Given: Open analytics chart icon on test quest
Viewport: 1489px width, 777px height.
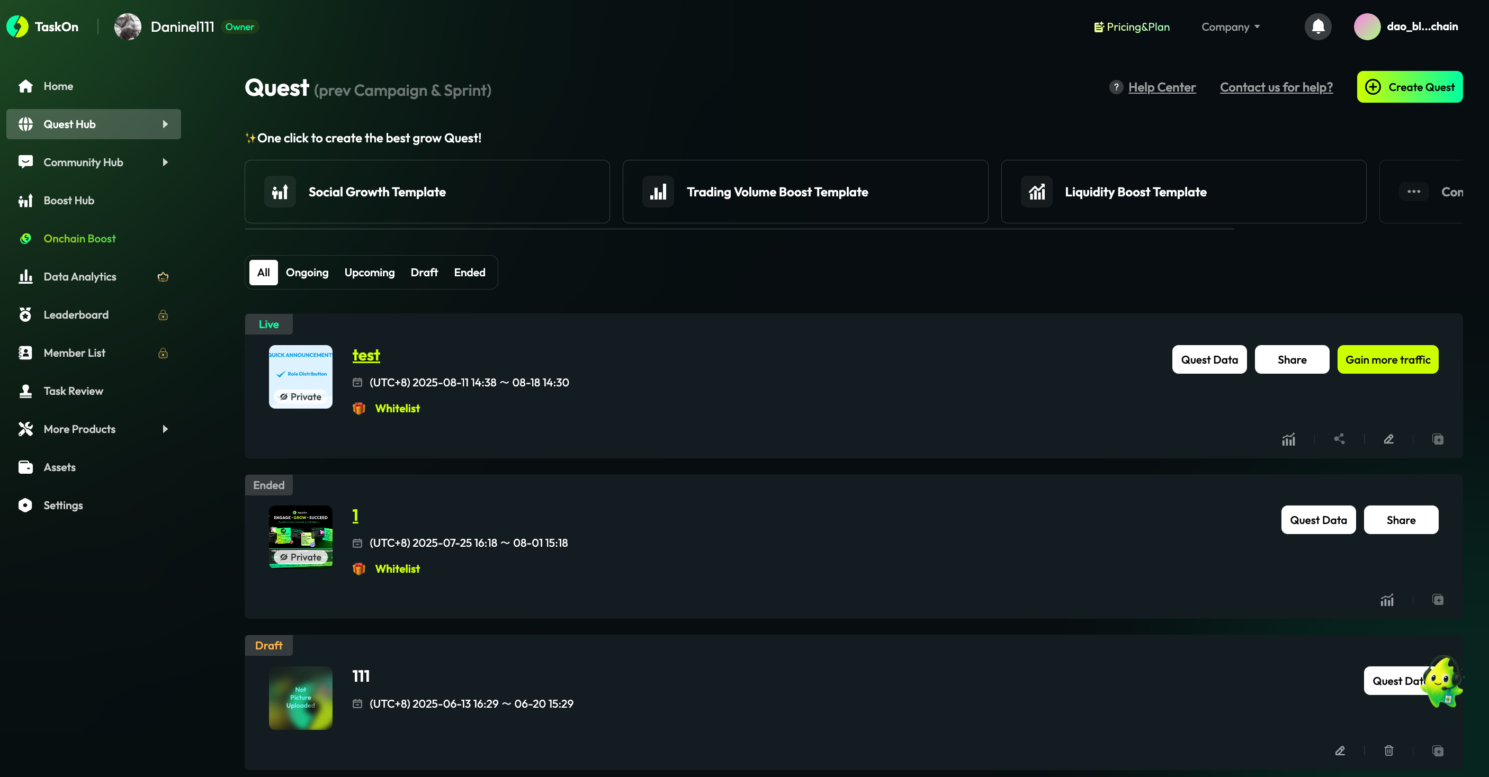Looking at the screenshot, I should coord(1288,440).
